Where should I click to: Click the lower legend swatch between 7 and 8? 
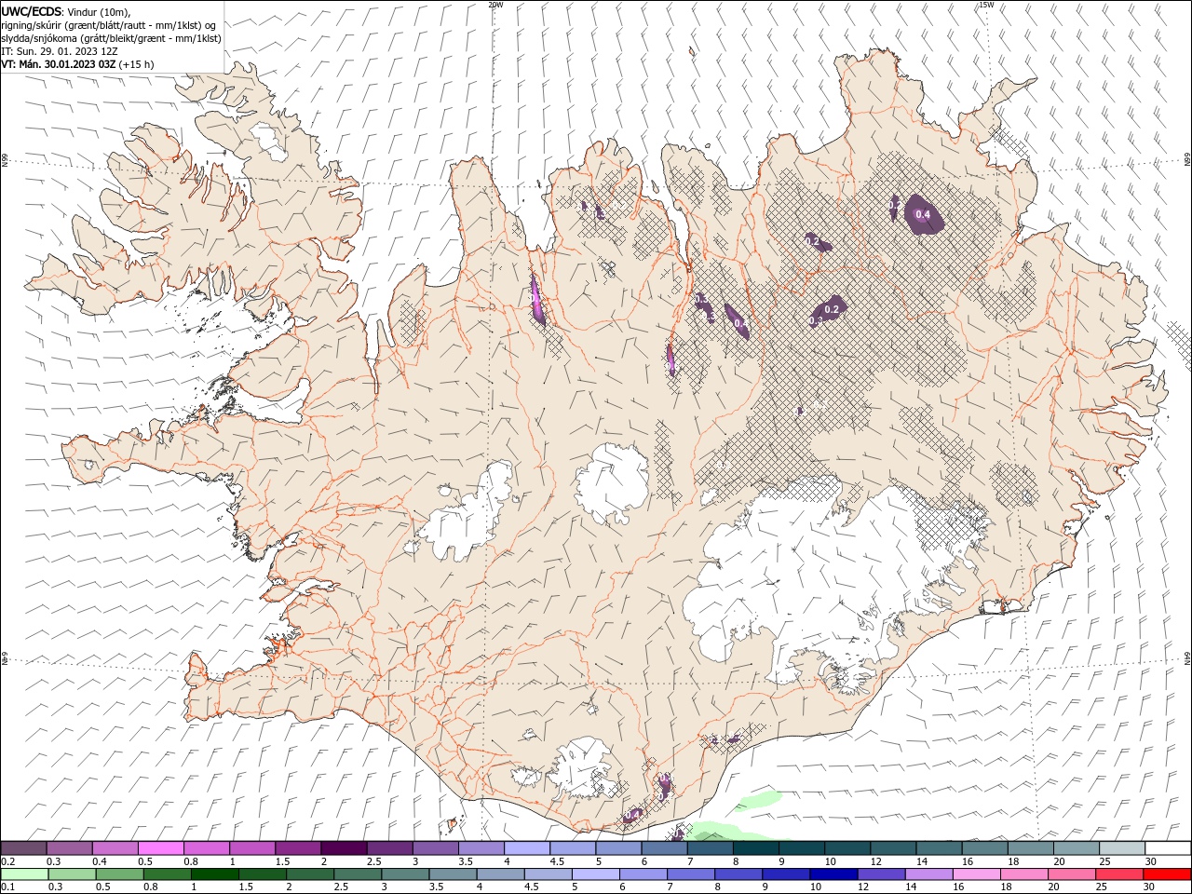point(690,874)
